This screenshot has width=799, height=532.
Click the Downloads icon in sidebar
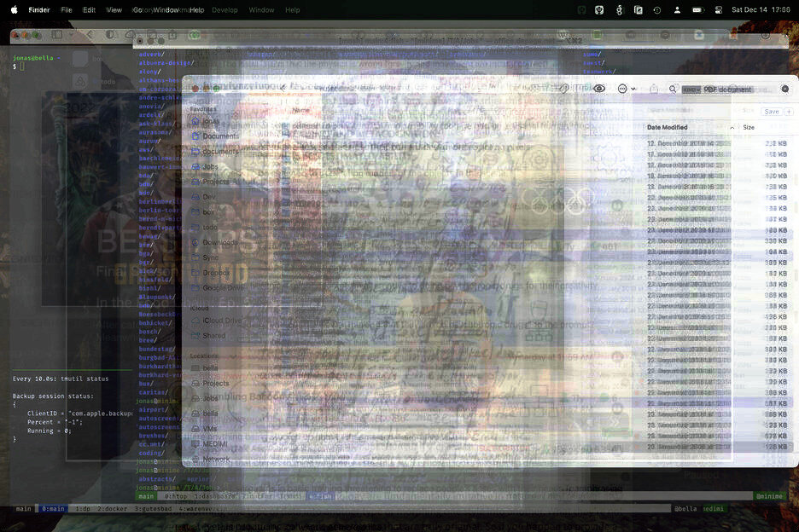[195, 242]
